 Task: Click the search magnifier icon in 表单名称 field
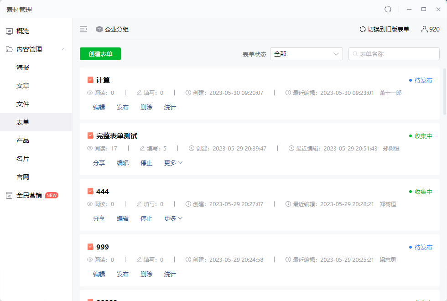pos(354,54)
